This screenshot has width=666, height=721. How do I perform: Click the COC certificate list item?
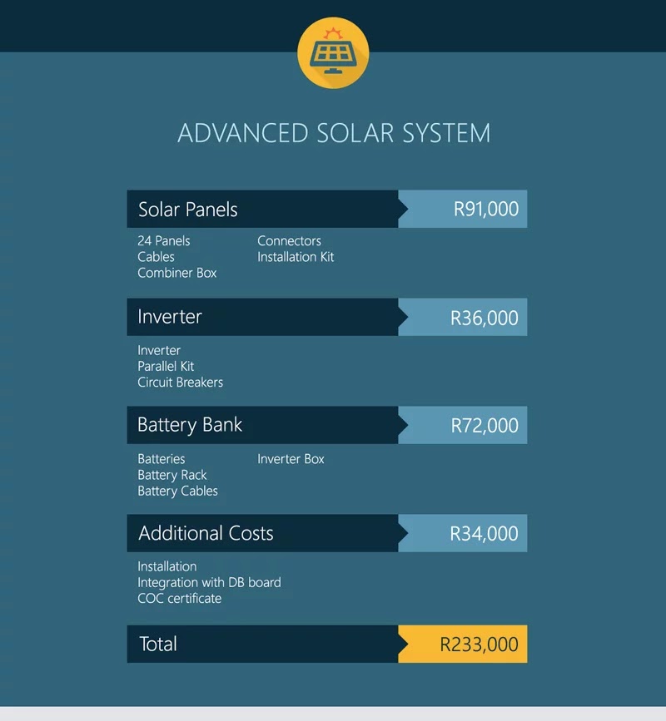coord(179,599)
